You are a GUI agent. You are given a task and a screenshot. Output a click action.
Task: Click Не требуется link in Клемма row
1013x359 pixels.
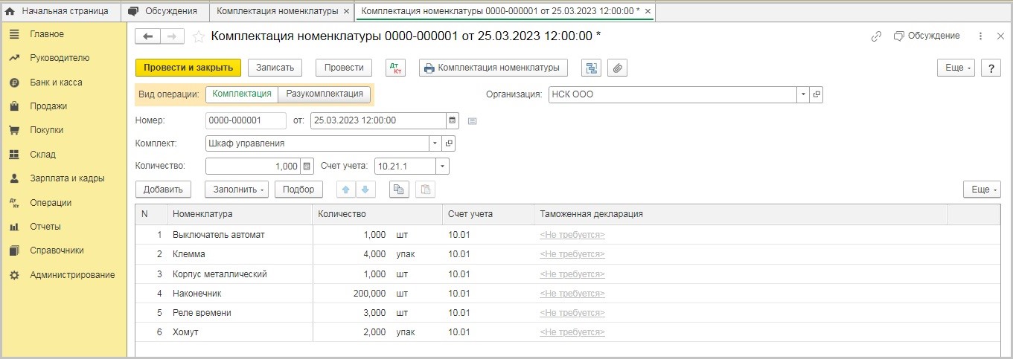[x=572, y=254]
